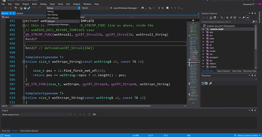The width and height of the screenshot is (262, 137).
Task: Collapse wxStrcspn_String function at line 510
Action: pyautogui.click(x=24, y=98)
